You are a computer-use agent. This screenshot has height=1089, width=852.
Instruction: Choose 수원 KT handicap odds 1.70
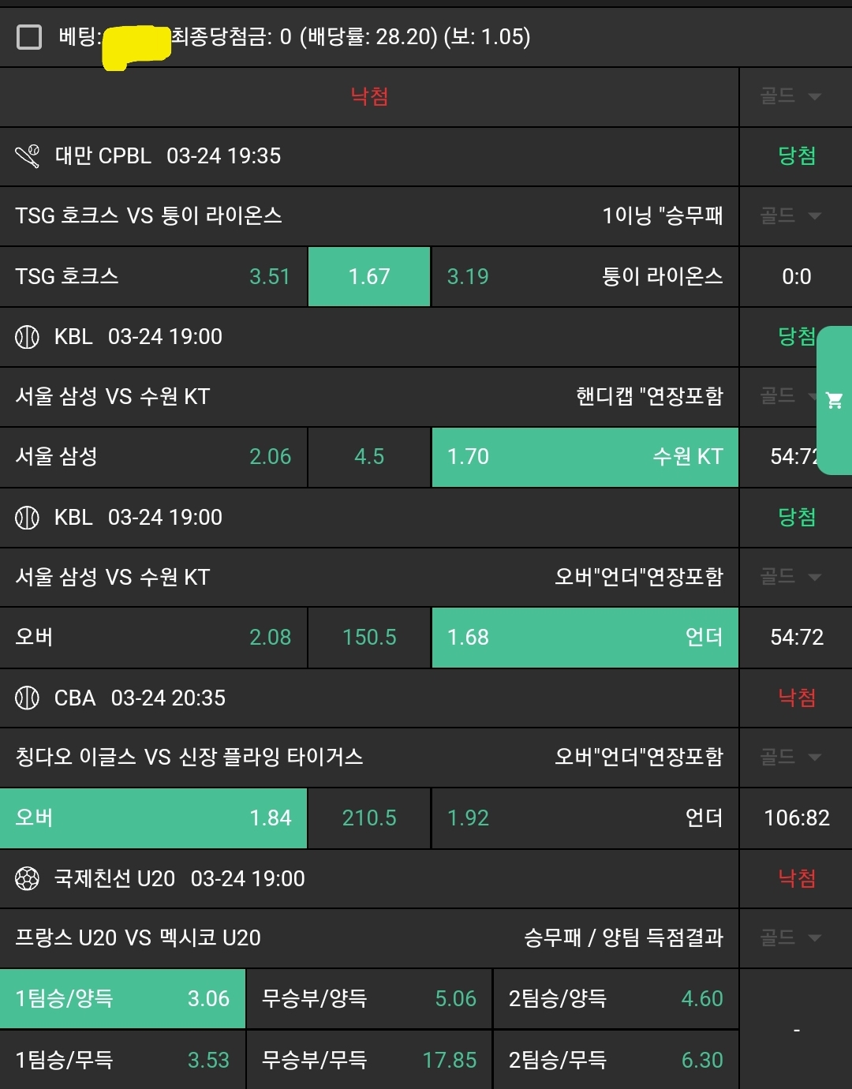point(585,457)
